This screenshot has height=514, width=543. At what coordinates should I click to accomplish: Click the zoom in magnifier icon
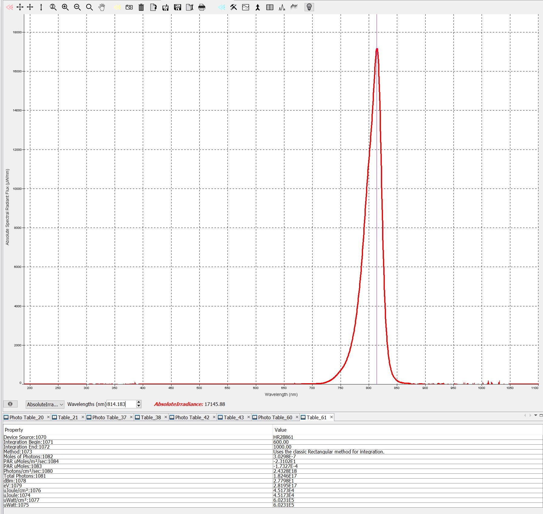pyautogui.click(x=65, y=7)
